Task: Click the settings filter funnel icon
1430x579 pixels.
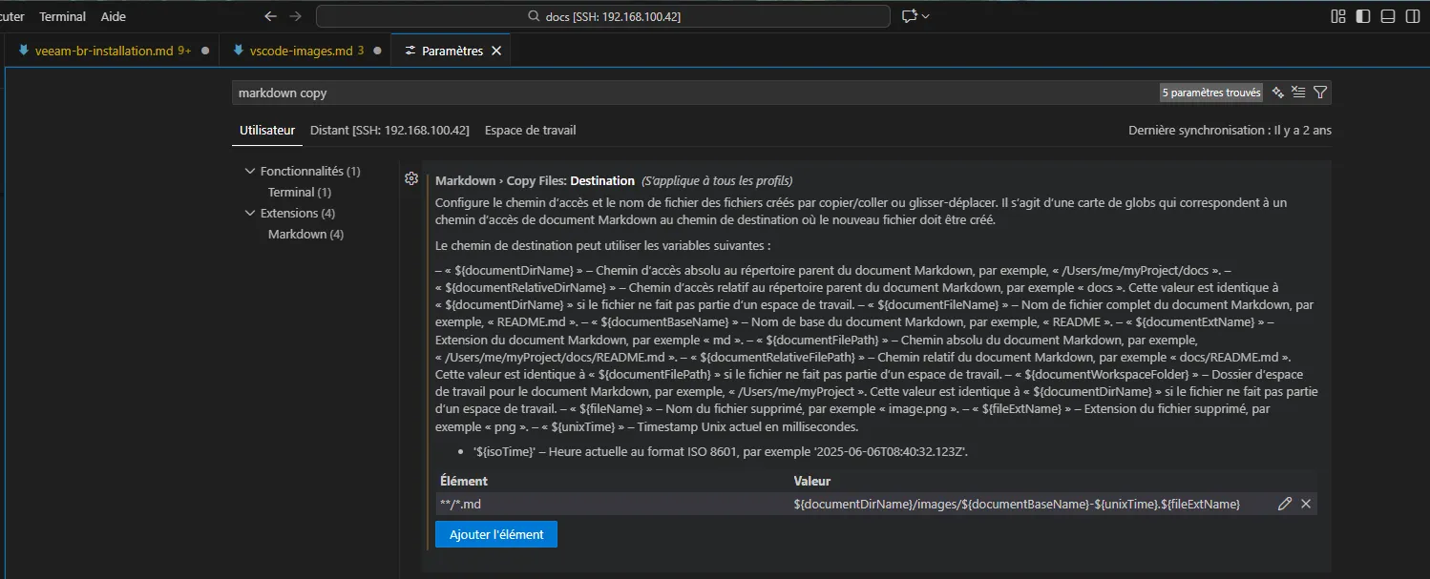Action: tap(1320, 93)
